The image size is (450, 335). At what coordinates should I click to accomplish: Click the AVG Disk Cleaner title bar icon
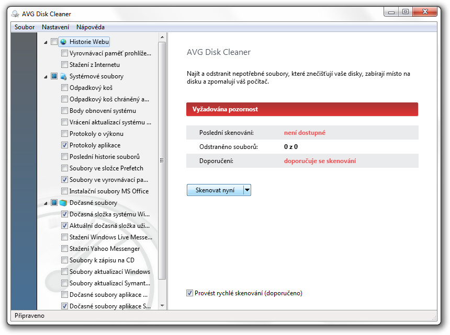click(15, 14)
